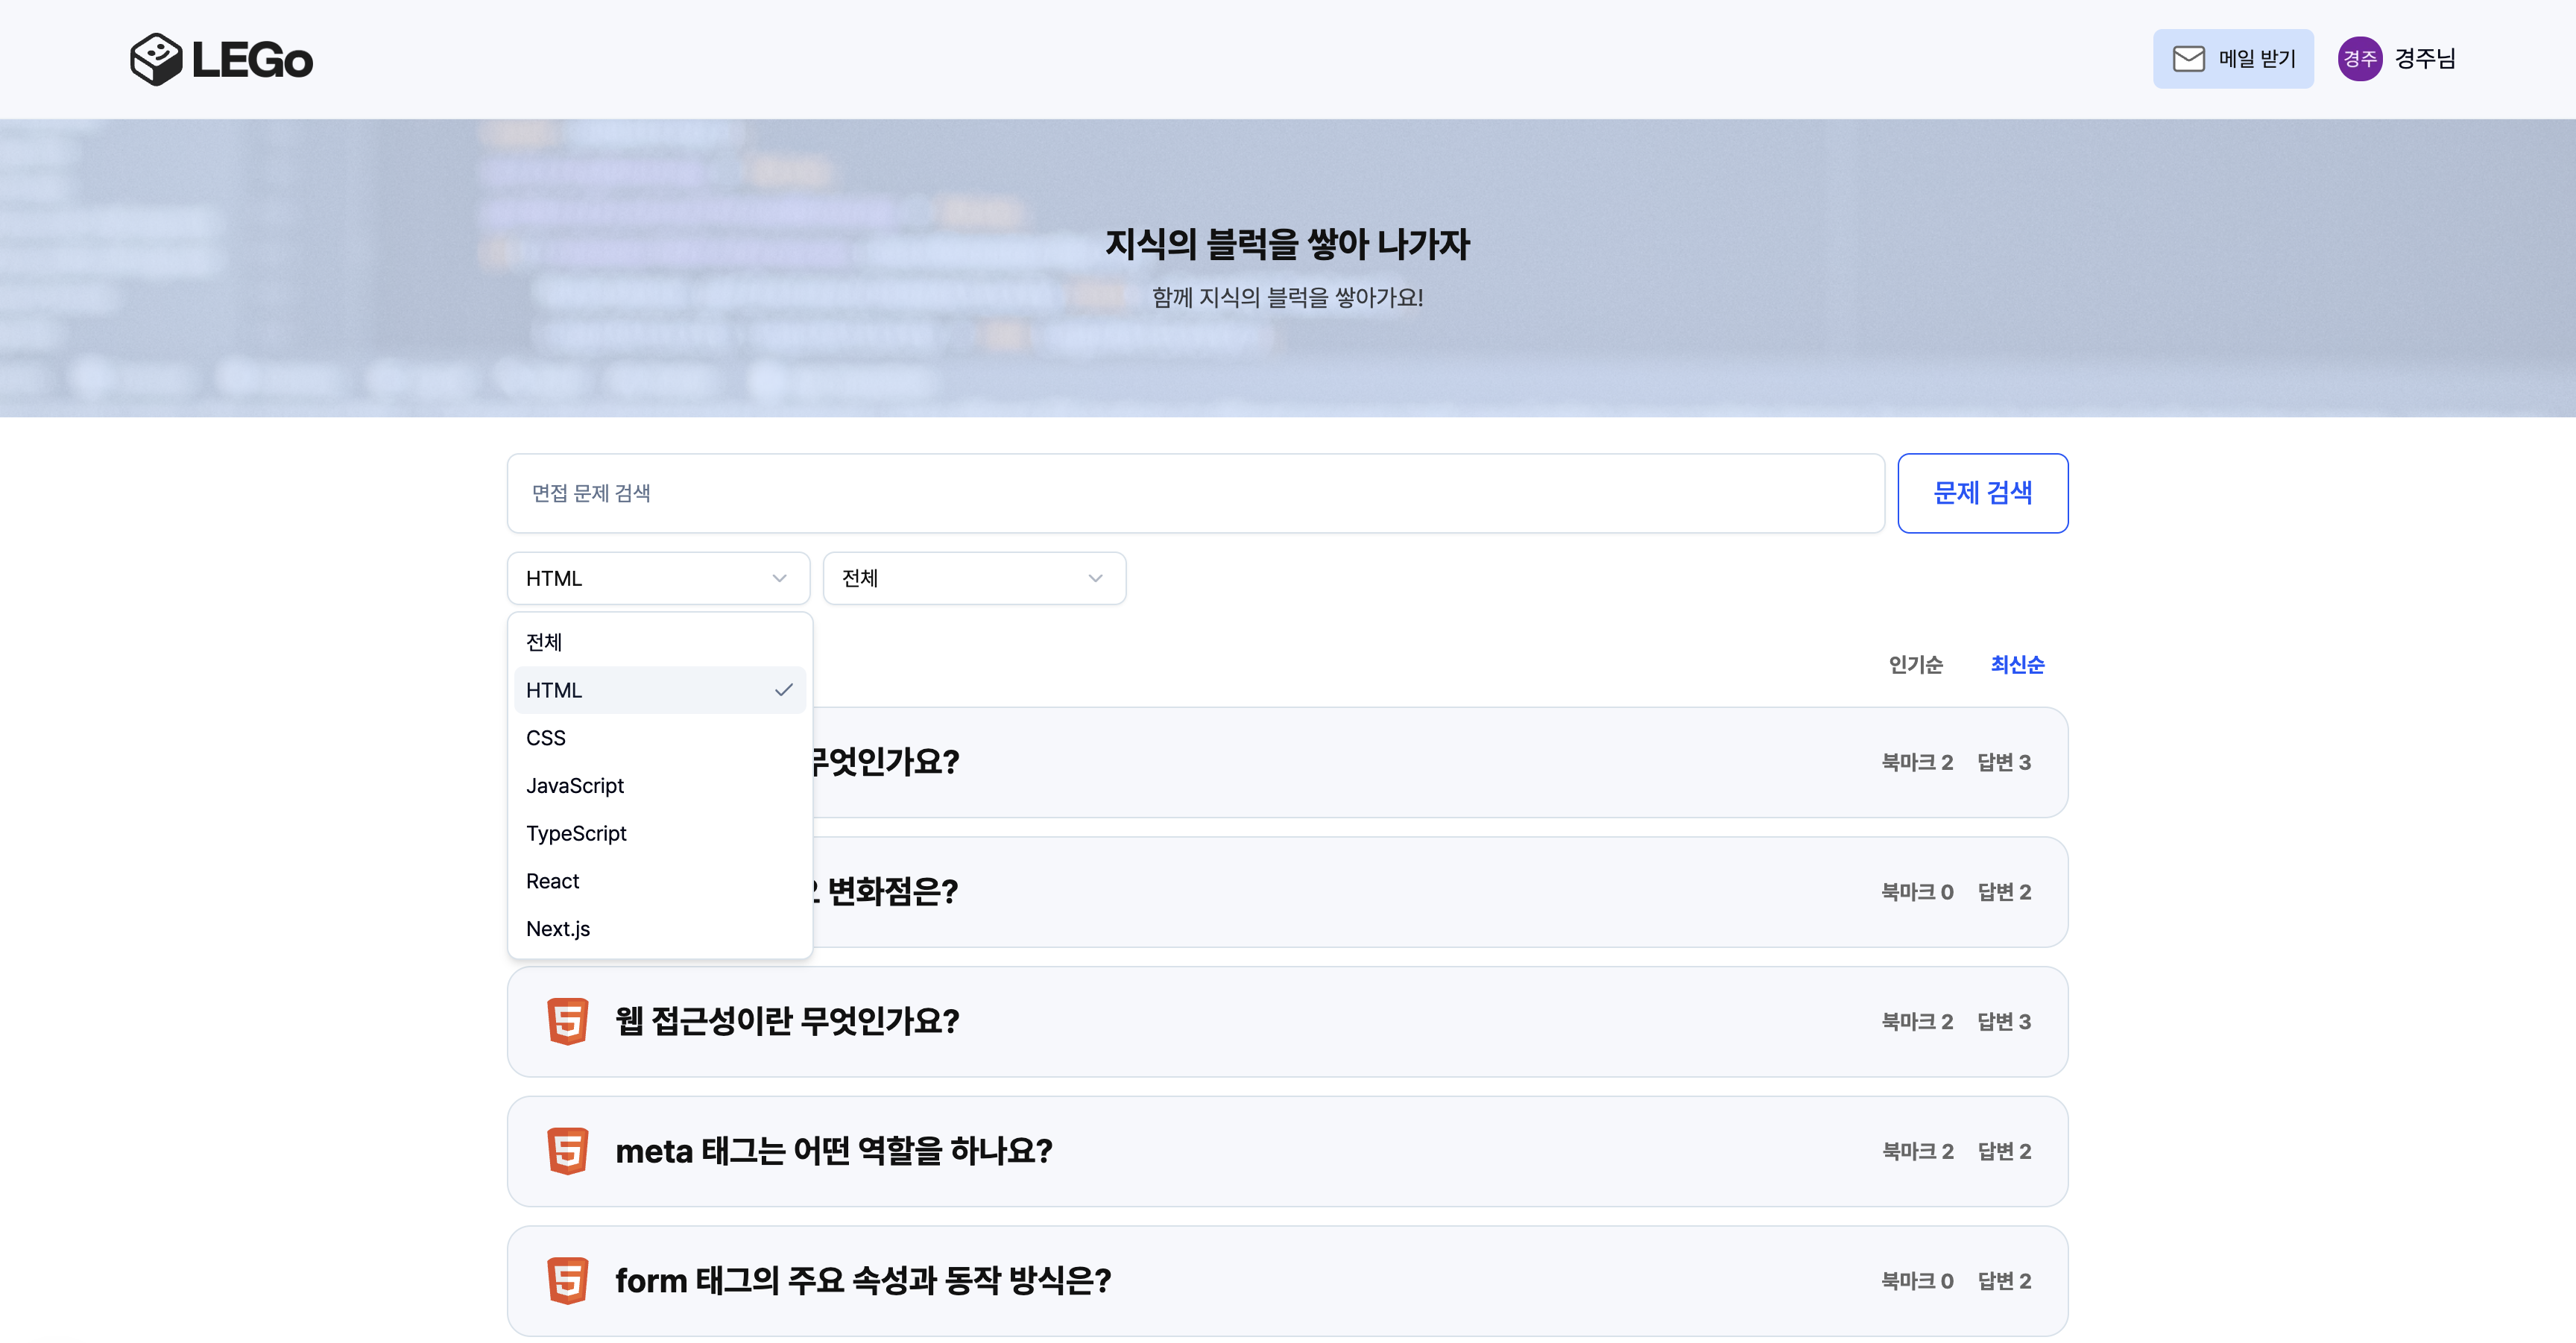Choose TypeScript category option
Image resolution: width=2576 pixels, height=1343 pixels.
(576, 833)
